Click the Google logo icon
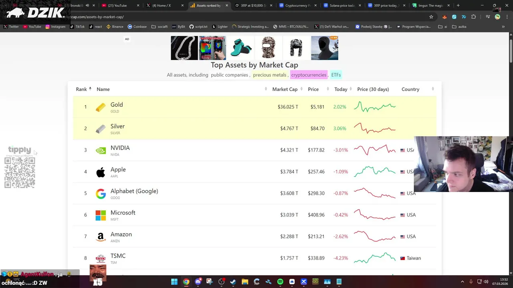This screenshot has width=513, height=288. (x=101, y=194)
